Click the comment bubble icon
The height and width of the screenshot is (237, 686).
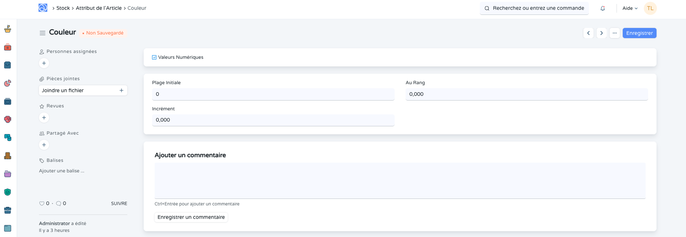click(59, 204)
